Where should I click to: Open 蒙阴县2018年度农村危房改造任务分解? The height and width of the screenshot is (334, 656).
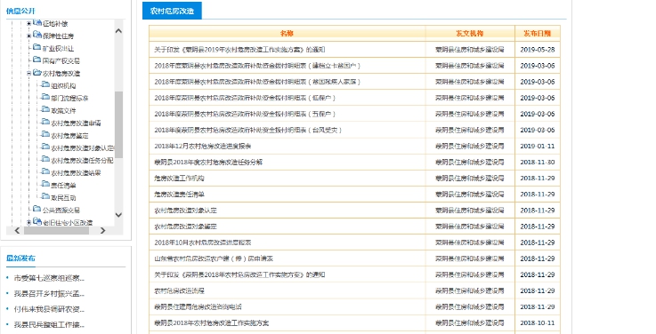tap(208, 162)
